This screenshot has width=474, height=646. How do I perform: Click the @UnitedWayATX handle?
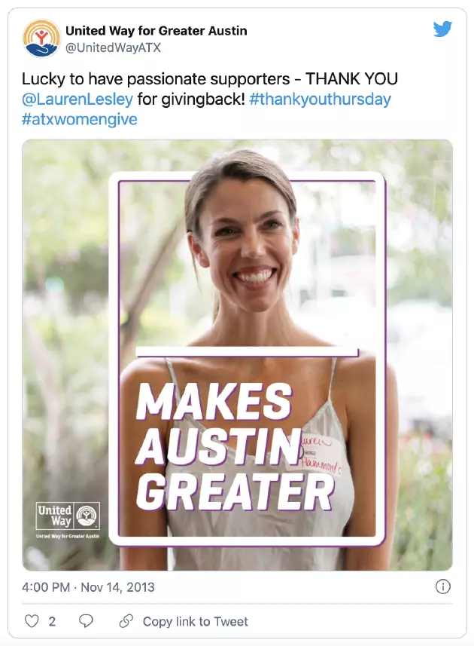tap(113, 47)
